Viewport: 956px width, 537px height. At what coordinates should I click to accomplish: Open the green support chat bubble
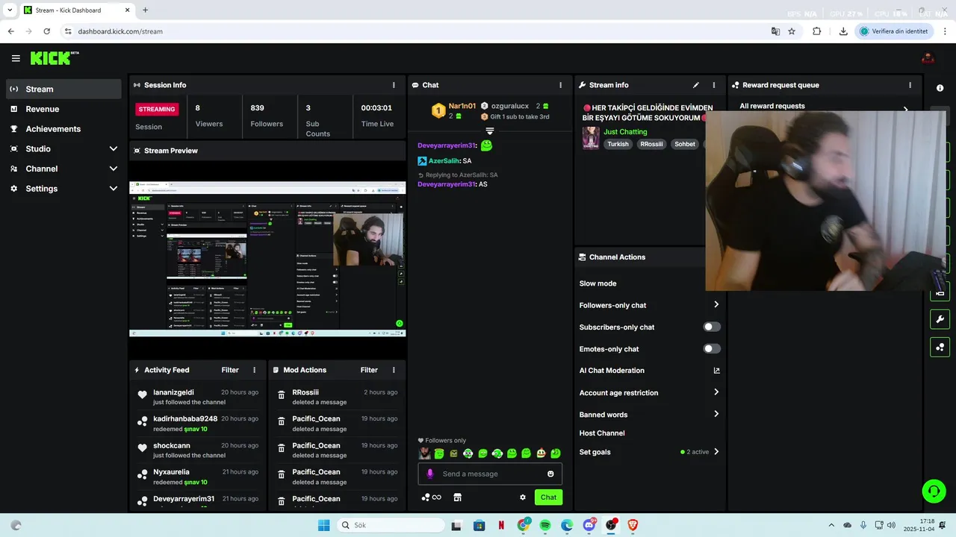934,491
